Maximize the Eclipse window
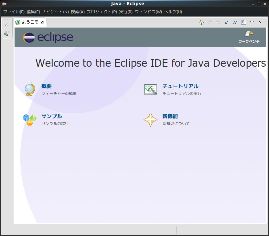The height and width of the screenshot is (236, 269). pos(259,4)
